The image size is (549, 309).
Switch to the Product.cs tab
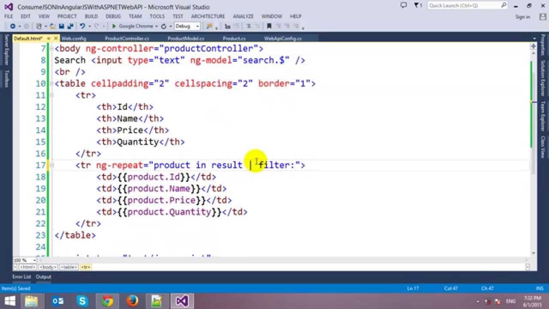click(234, 39)
